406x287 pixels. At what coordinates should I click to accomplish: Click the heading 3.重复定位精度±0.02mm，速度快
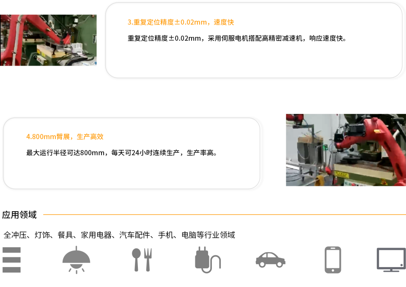tap(181, 22)
